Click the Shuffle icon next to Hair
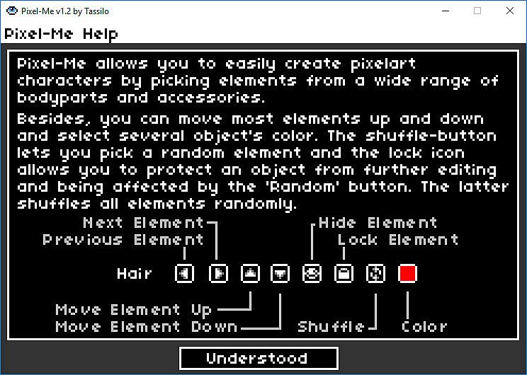Image resolution: width=527 pixels, height=375 pixels. click(x=375, y=273)
